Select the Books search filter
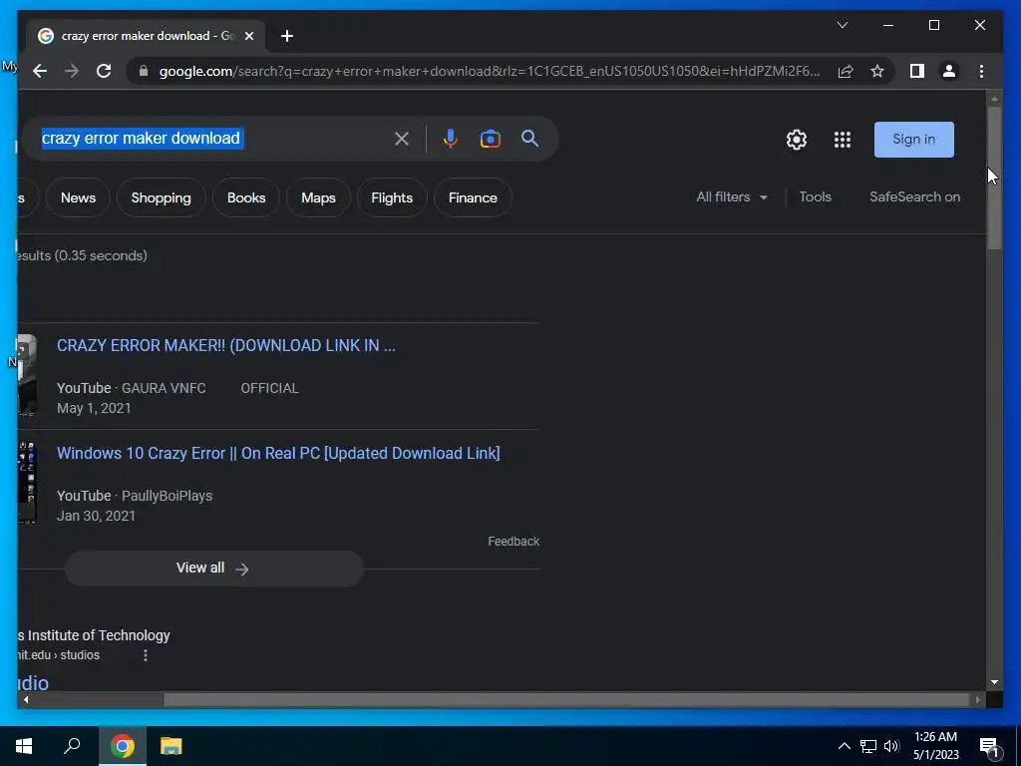This screenshot has height=766, width=1021. click(246, 197)
